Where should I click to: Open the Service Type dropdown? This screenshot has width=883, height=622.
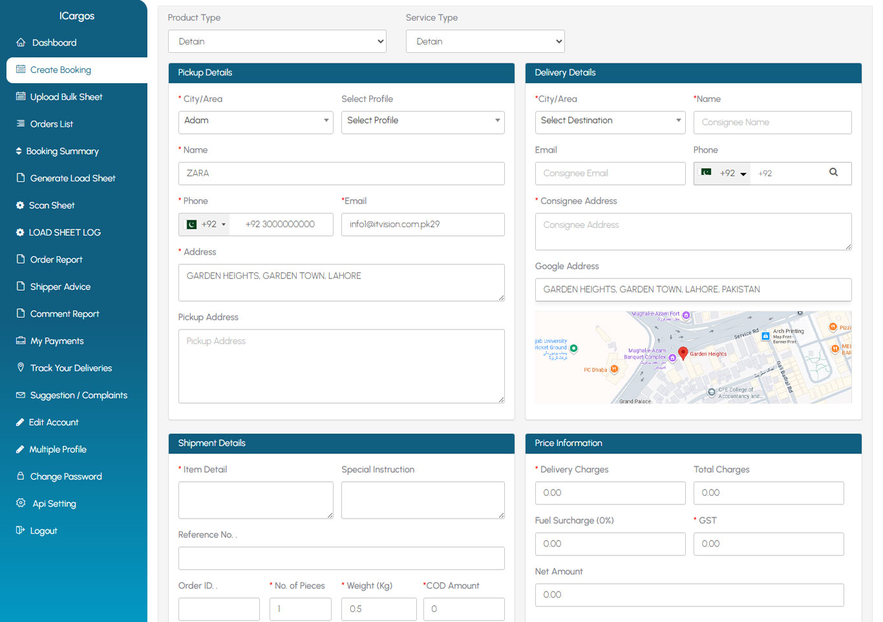[x=485, y=41]
